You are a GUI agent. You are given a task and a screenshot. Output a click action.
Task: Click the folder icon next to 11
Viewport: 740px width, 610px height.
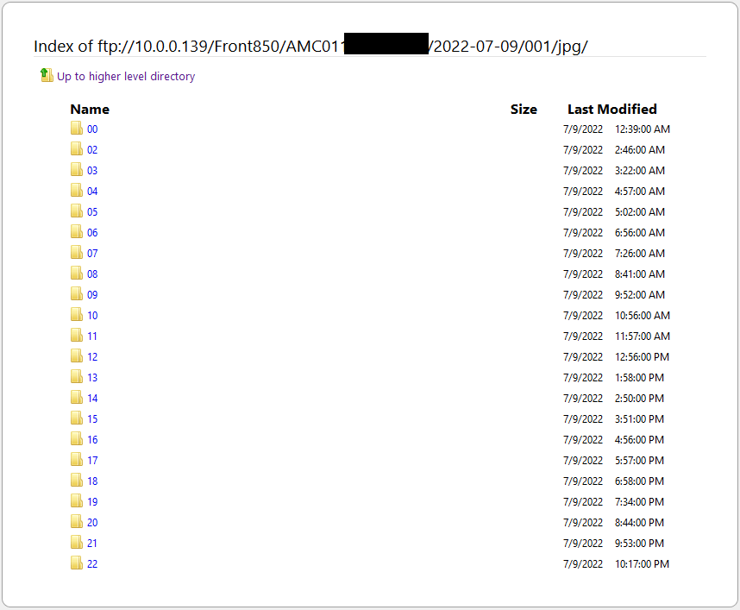[x=77, y=336]
